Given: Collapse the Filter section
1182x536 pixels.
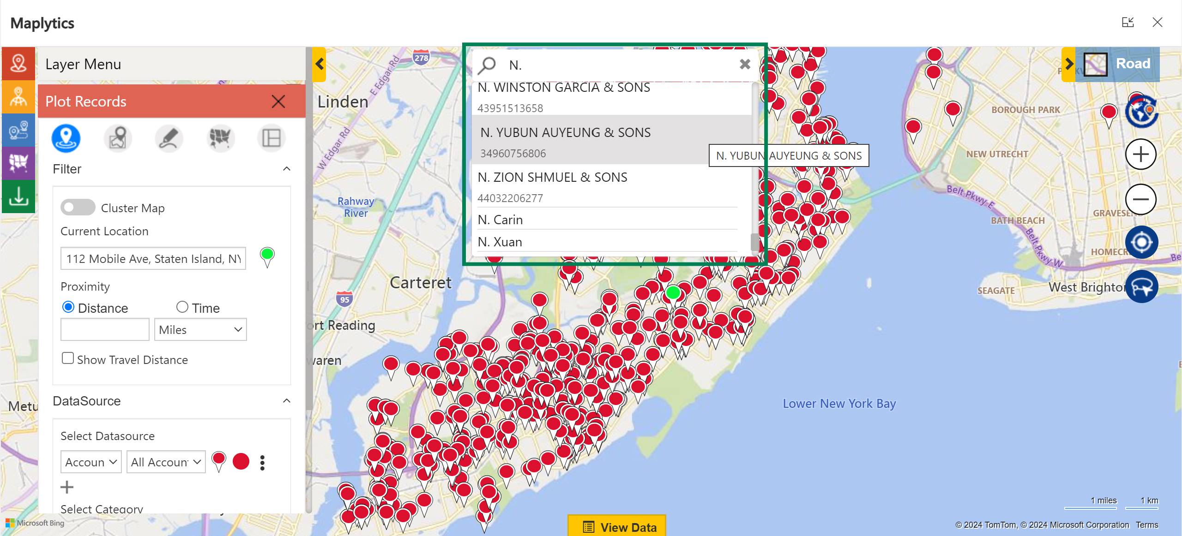Looking at the screenshot, I should pos(287,169).
